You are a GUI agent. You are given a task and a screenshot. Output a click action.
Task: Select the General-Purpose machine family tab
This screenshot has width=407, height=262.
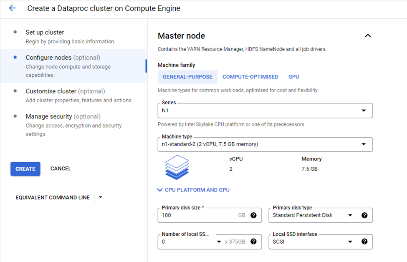tap(187, 77)
